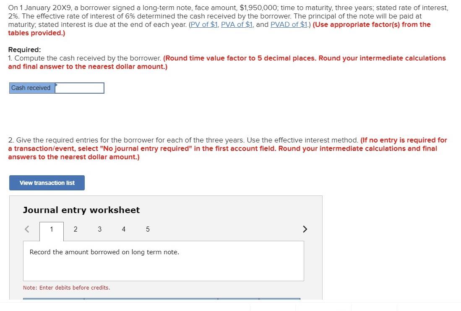
Task: Switch to journal entry tab 2
Action: pyautogui.click(x=76, y=229)
